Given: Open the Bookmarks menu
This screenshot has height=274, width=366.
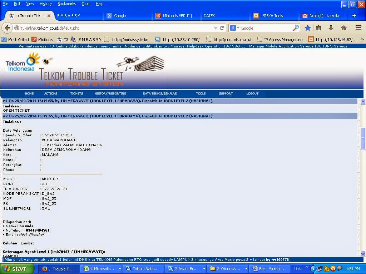Looking at the screenshot, I should [x=66, y=4].
